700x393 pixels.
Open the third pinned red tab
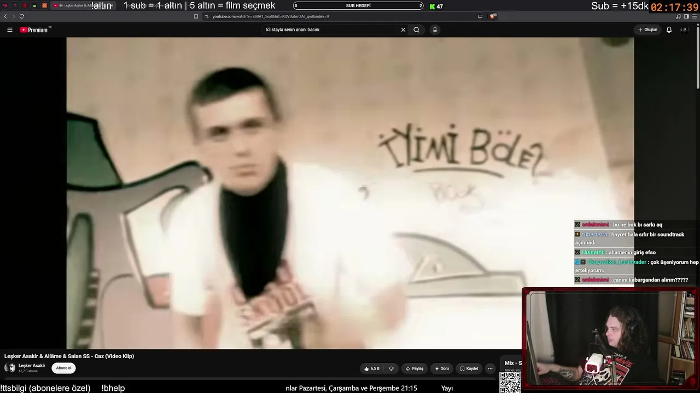coord(25,5)
